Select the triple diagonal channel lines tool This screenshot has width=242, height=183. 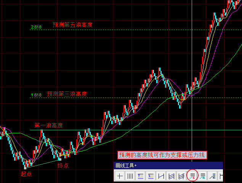point(182,176)
